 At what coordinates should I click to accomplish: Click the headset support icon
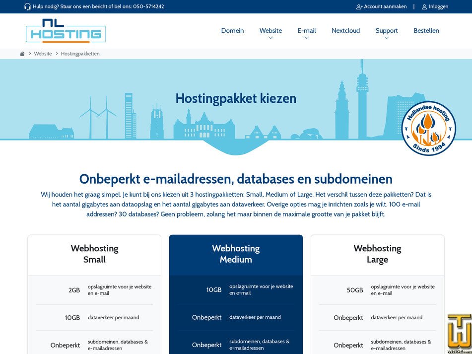pos(27,6)
